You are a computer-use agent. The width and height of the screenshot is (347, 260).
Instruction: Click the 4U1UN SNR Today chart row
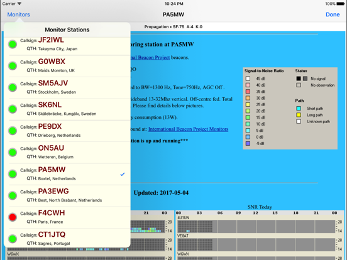pyautogui.click(x=260, y=225)
